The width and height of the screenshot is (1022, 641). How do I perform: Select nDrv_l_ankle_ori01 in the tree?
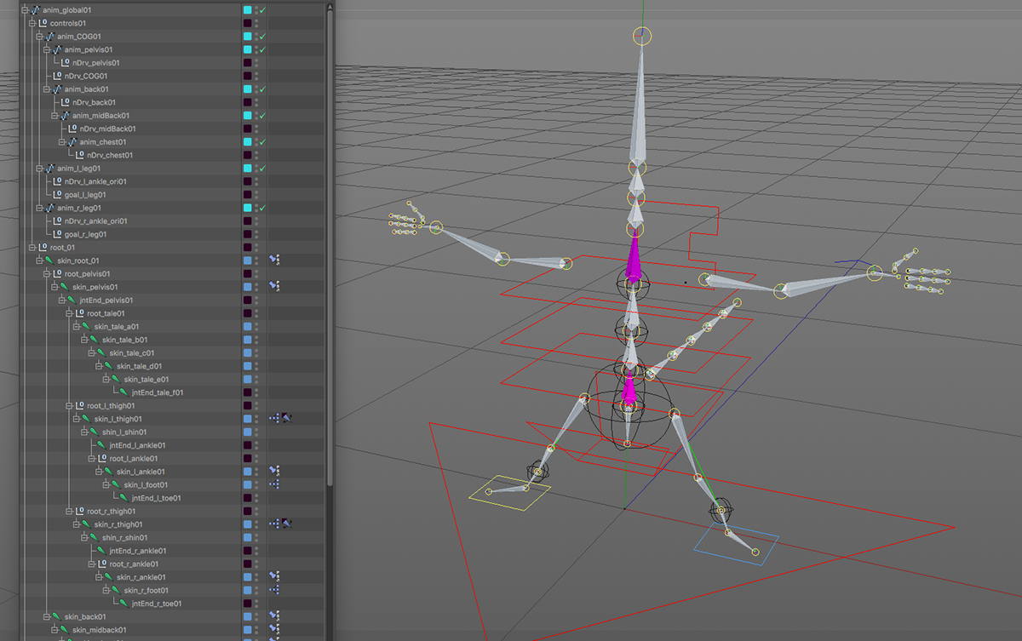click(95, 181)
